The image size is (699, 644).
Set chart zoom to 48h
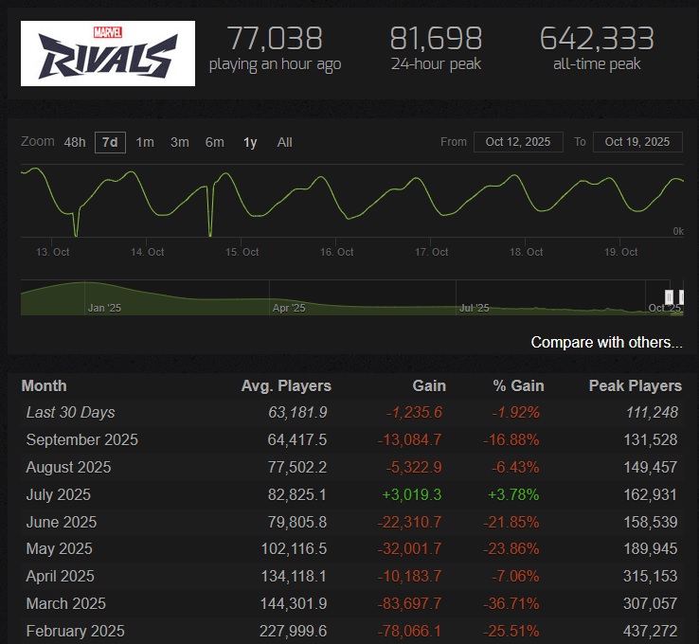click(x=75, y=142)
